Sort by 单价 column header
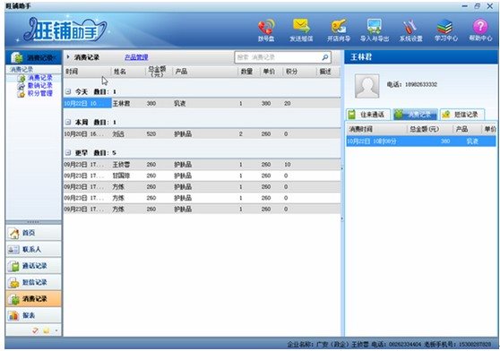This screenshot has height=351, width=500. 271,72
